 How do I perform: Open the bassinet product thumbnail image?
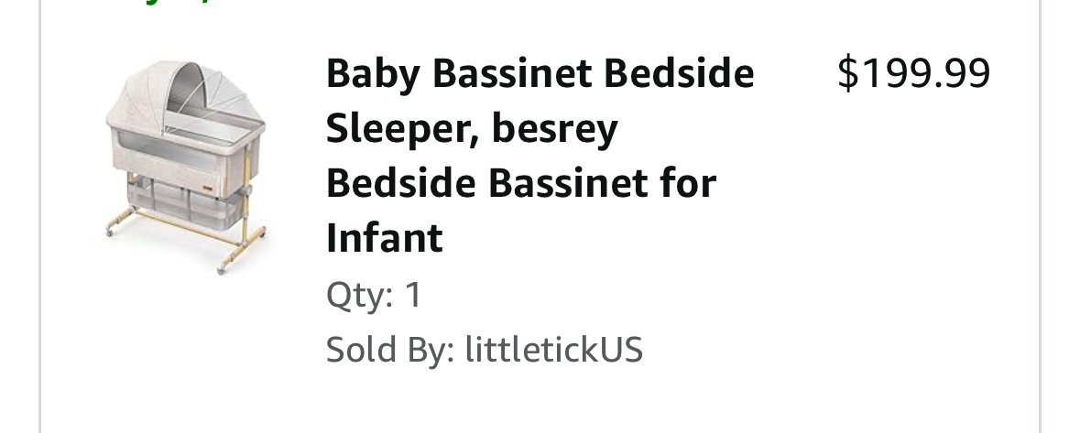[x=185, y=168]
